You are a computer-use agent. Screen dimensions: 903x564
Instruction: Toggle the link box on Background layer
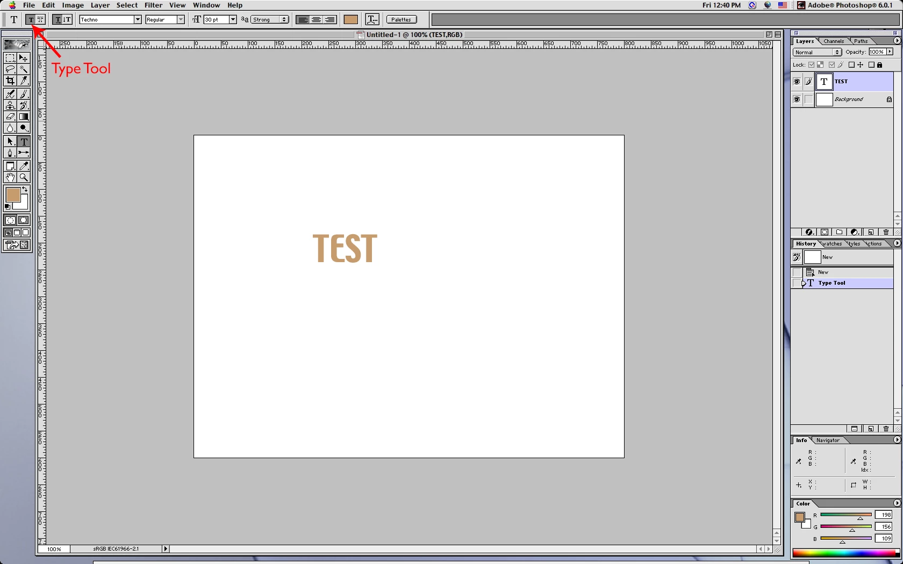808,99
